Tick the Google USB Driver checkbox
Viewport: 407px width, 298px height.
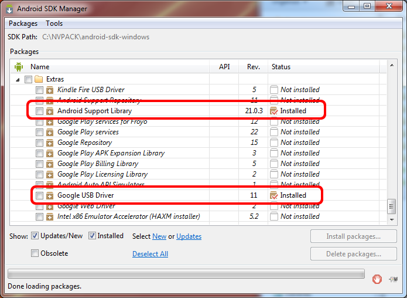39,195
